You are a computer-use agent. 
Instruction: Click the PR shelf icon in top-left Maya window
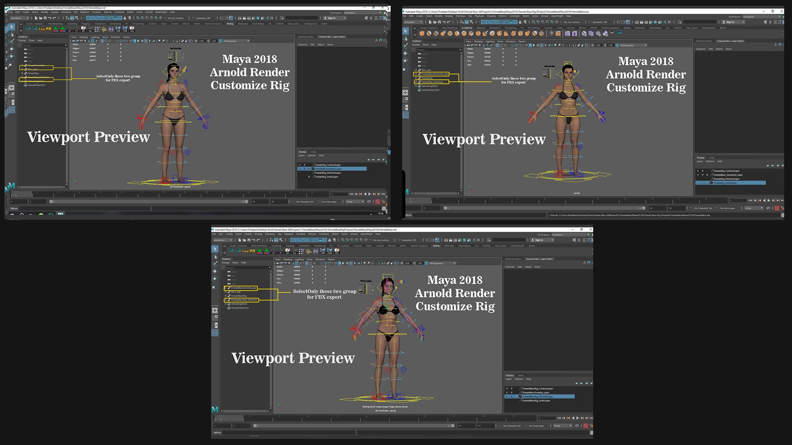tap(49, 29)
